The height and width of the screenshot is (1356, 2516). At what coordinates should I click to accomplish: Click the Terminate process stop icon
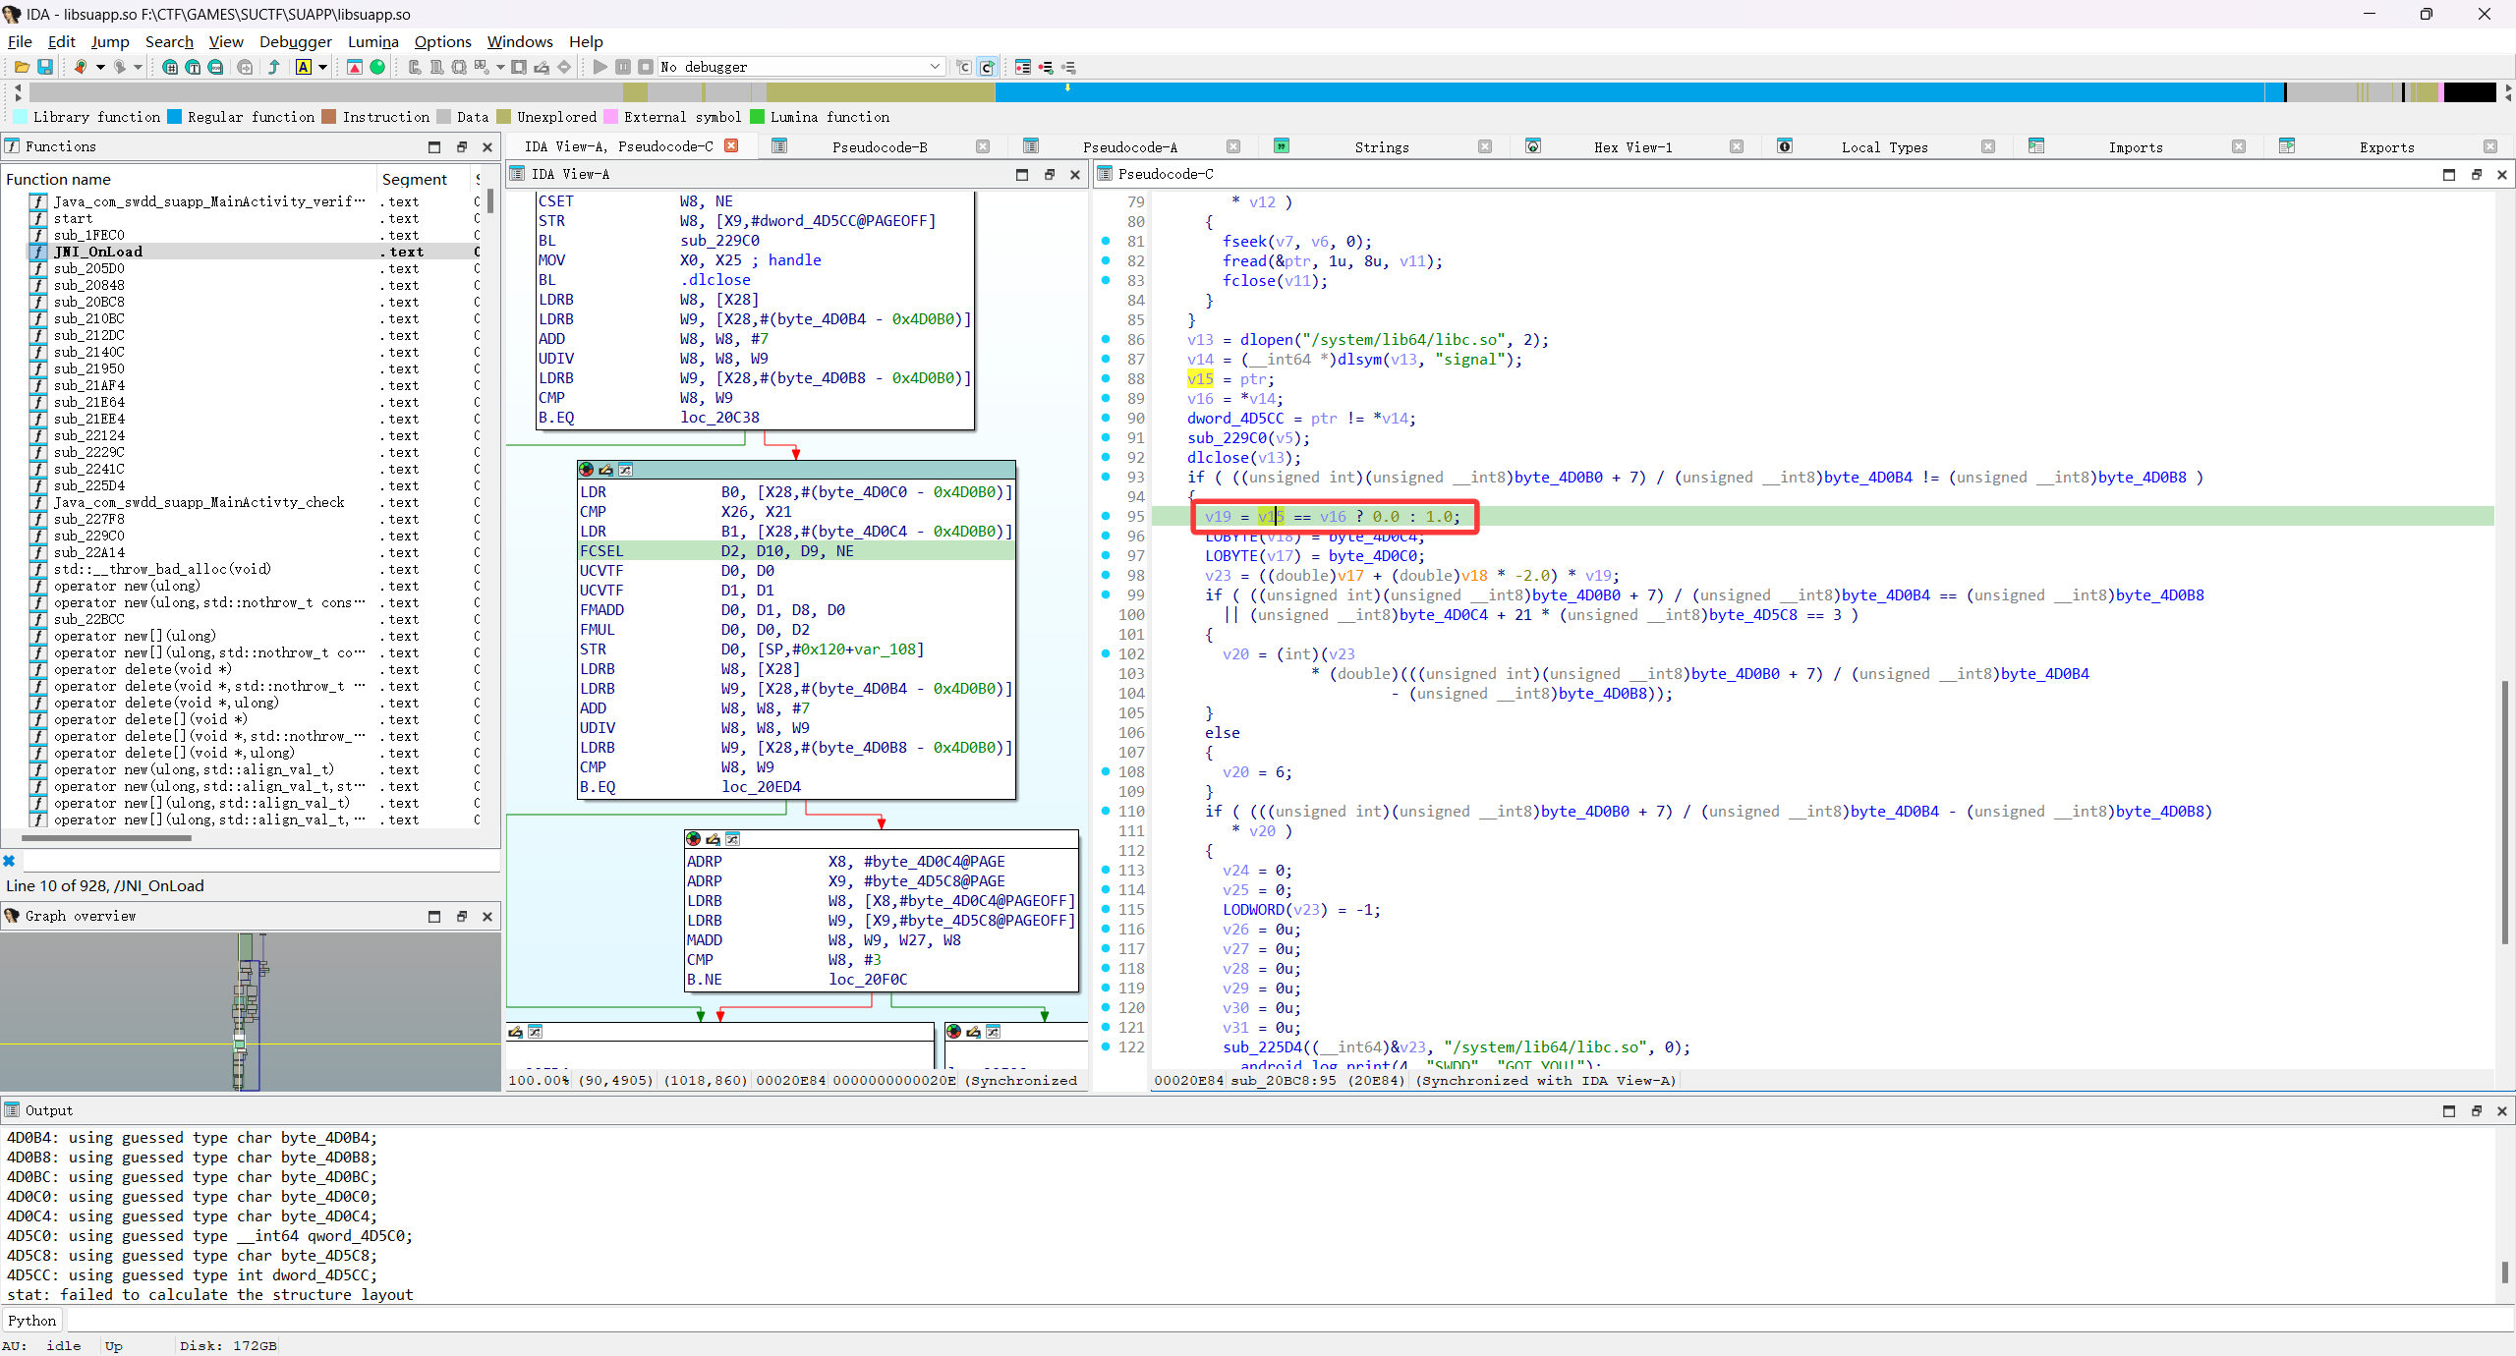(646, 67)
